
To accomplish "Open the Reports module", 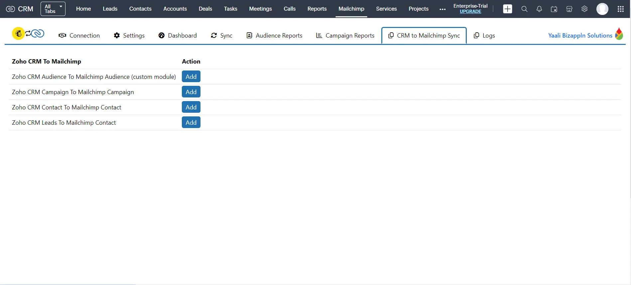I will coord(317,9).
